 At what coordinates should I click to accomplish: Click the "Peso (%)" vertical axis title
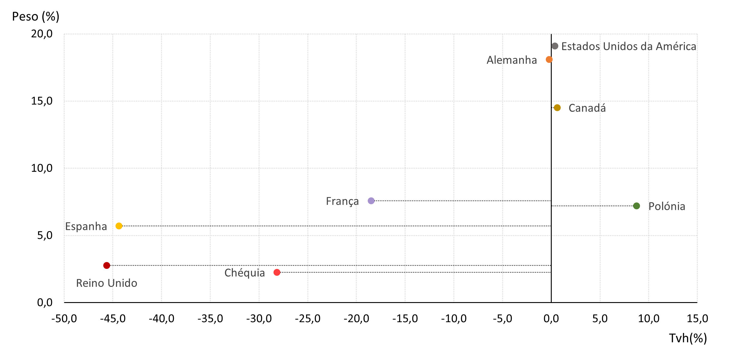[x=36, y=16]
